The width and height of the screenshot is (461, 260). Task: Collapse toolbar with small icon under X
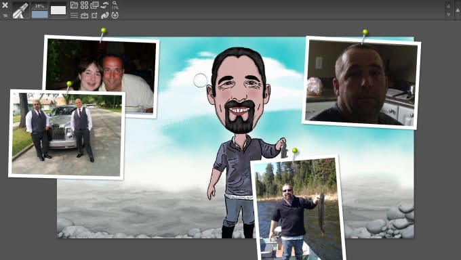pyautogui.click(x=5, y=16)
